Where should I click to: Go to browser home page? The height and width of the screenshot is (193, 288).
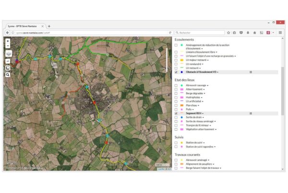point(254,33)
